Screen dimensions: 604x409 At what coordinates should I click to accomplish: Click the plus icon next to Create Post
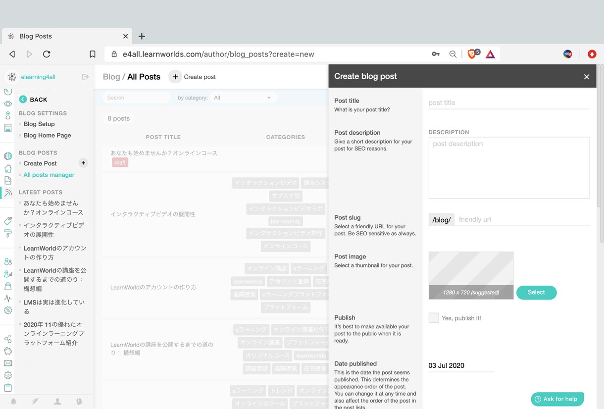(x=83, y=163)
